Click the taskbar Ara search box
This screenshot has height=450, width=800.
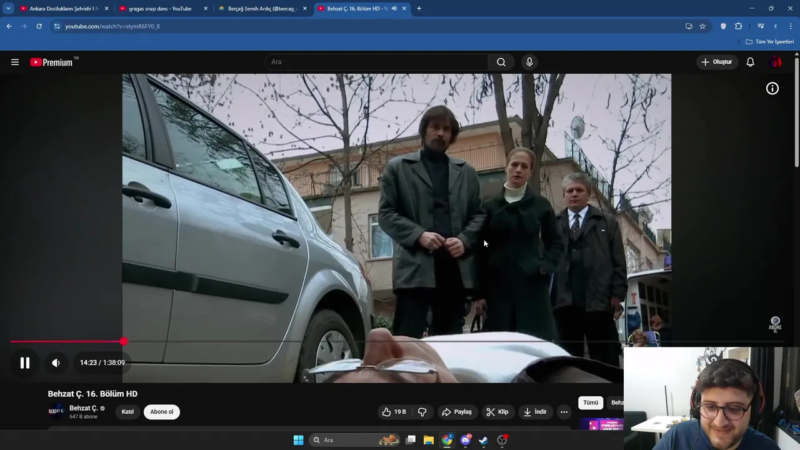355,440
